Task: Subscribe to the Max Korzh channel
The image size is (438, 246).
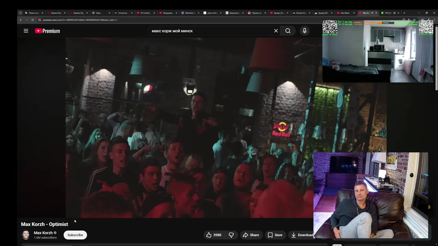Action: (x=75, y=235)
